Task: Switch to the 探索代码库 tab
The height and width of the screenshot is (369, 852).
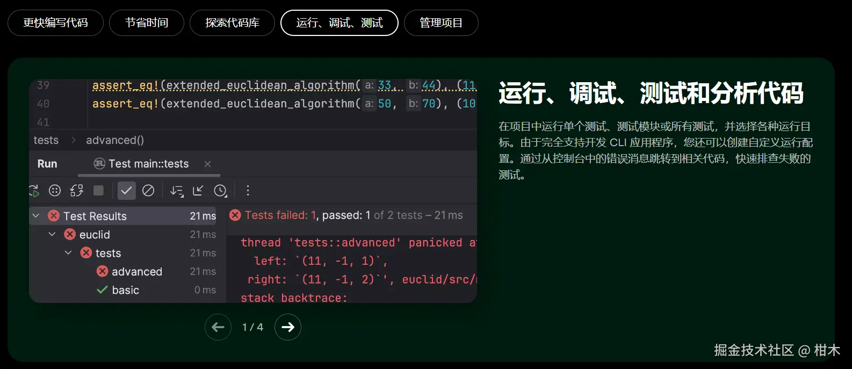Action: pyautogui.click(x=232, y=23)
